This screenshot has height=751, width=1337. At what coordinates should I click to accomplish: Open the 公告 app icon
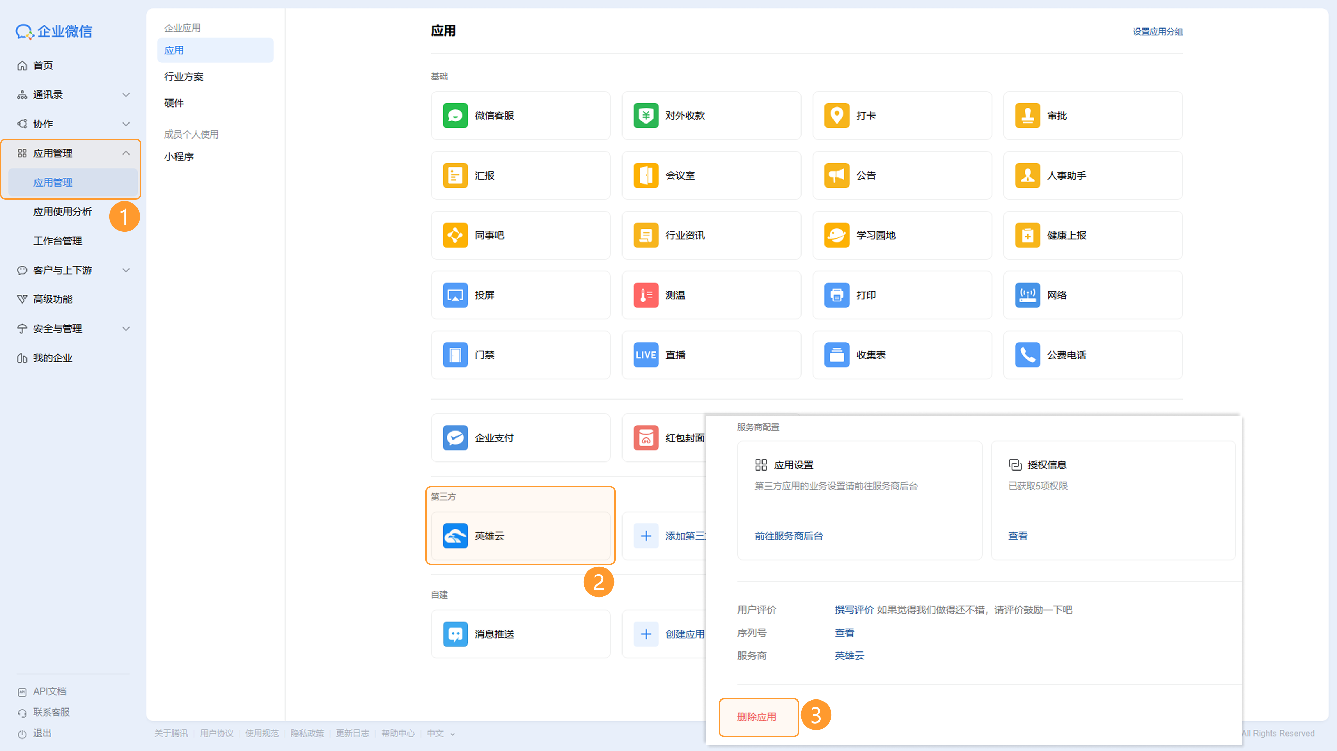tap(837, 175)
